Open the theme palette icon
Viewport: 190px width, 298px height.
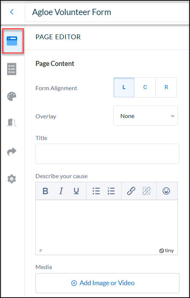(12, 96)
